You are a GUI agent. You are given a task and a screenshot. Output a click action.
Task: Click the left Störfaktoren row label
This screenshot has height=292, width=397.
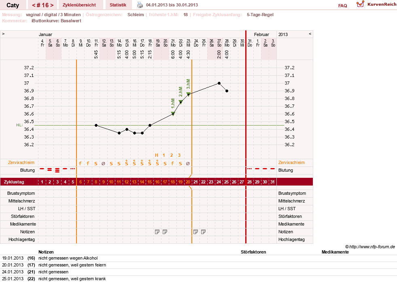click(x=23, y=216)
